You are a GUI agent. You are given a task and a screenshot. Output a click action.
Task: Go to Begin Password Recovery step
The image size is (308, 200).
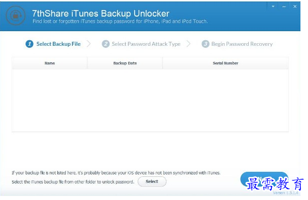click(x=242, y=44)
